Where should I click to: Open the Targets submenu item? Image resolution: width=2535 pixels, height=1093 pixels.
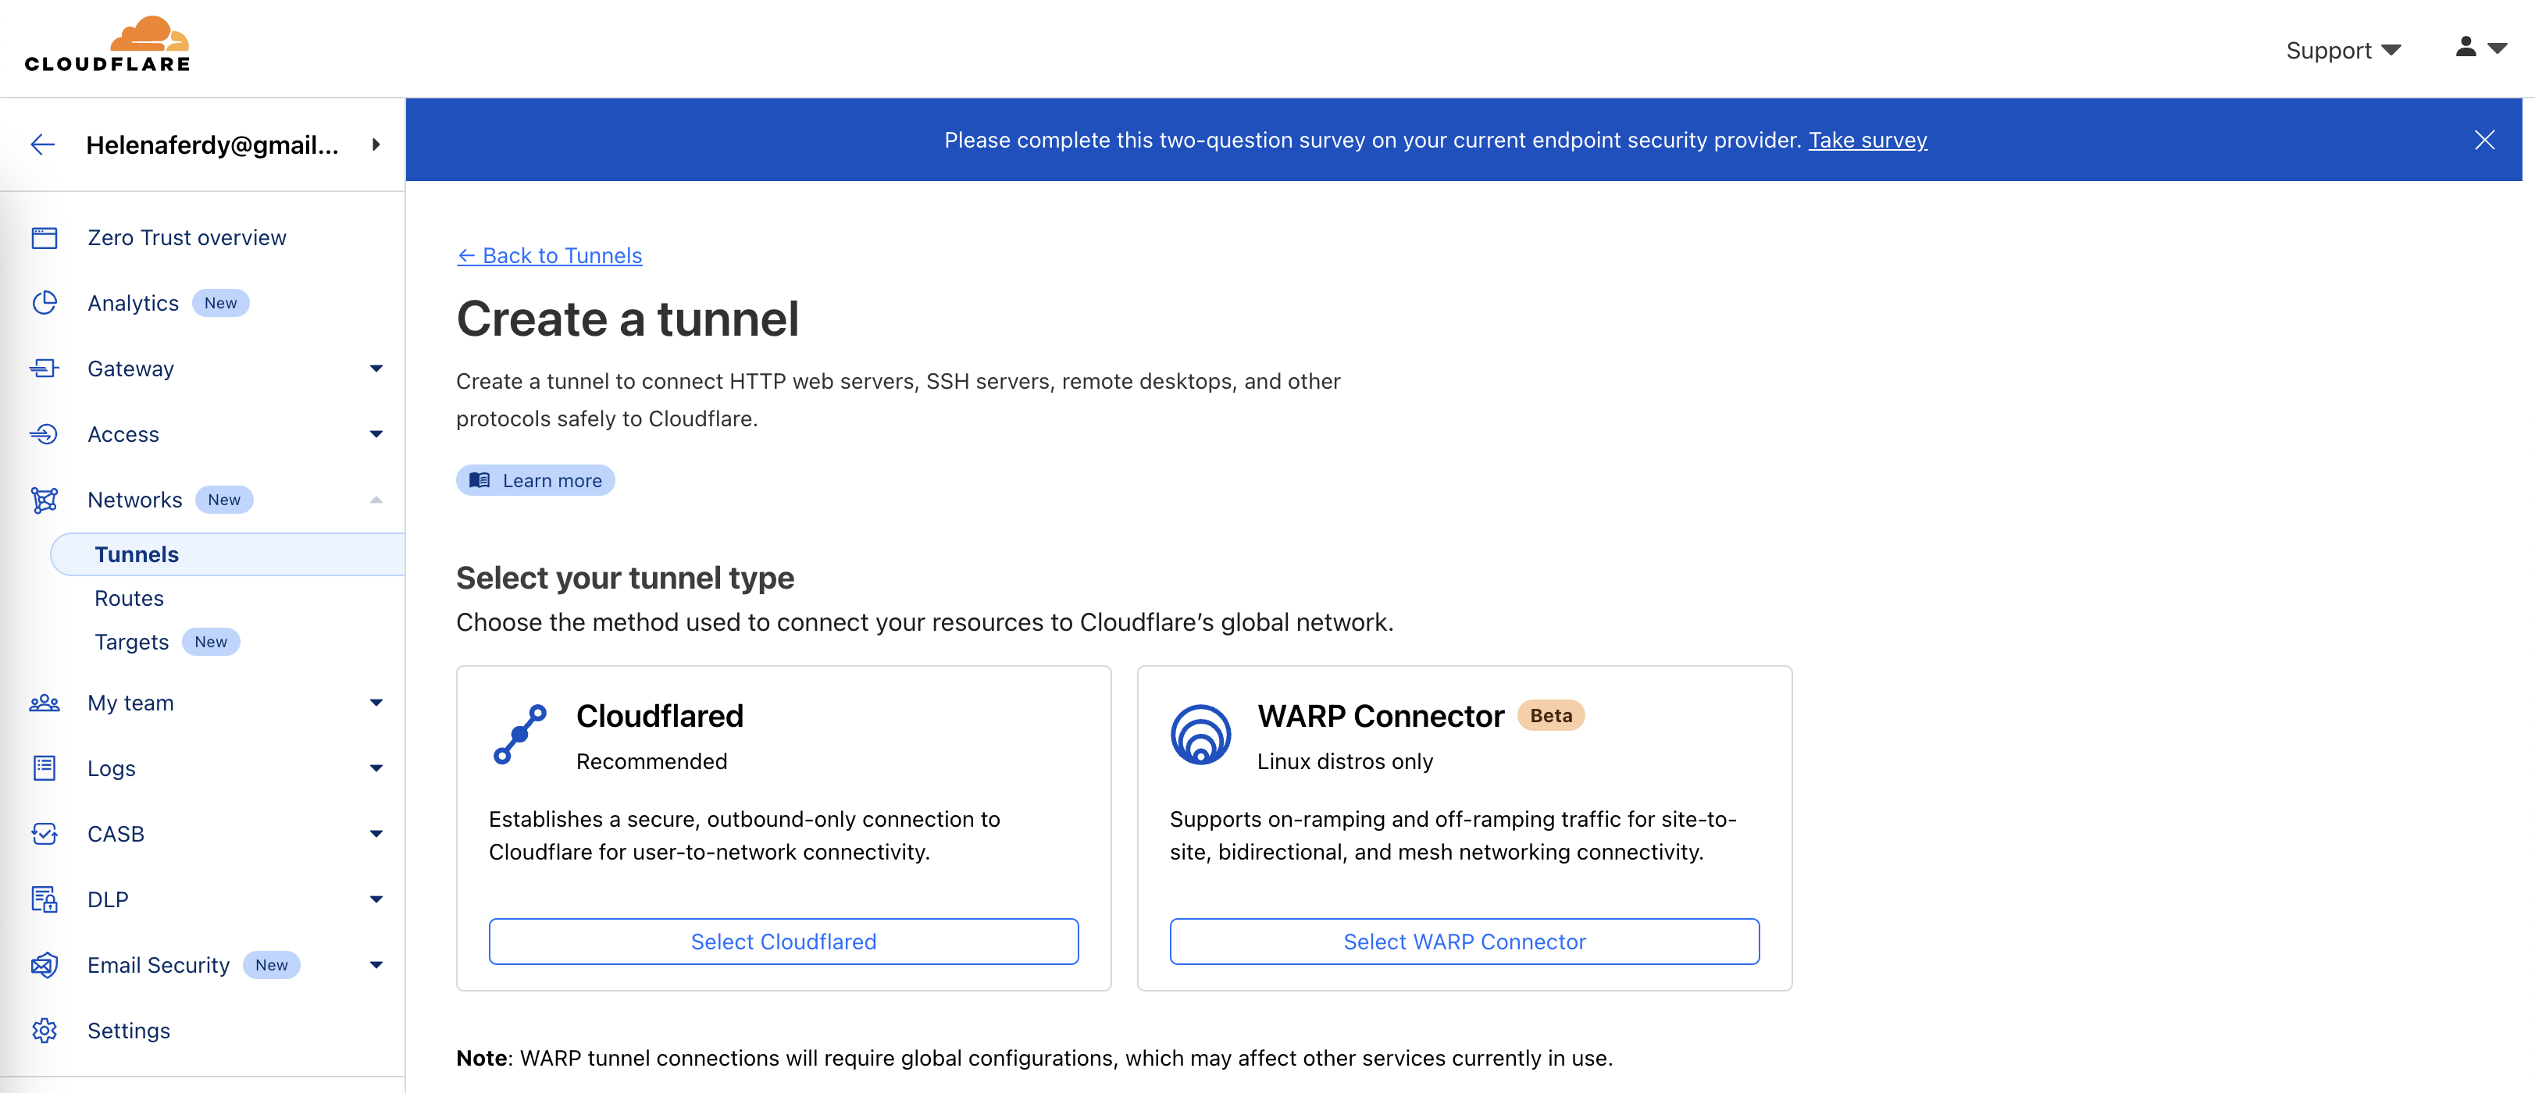132,643
